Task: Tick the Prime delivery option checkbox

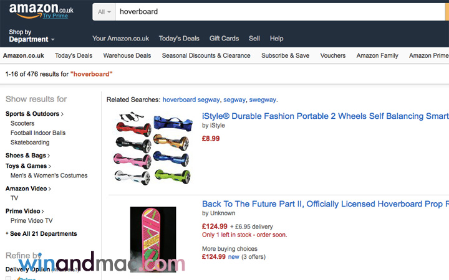Action: [x=9, y=278]
